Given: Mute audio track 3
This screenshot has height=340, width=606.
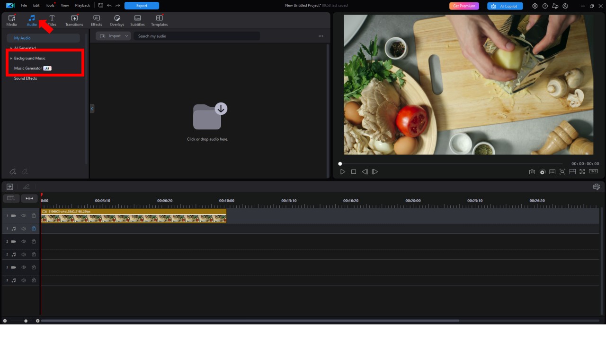Looking at the screenshot, I should point(24,280).
